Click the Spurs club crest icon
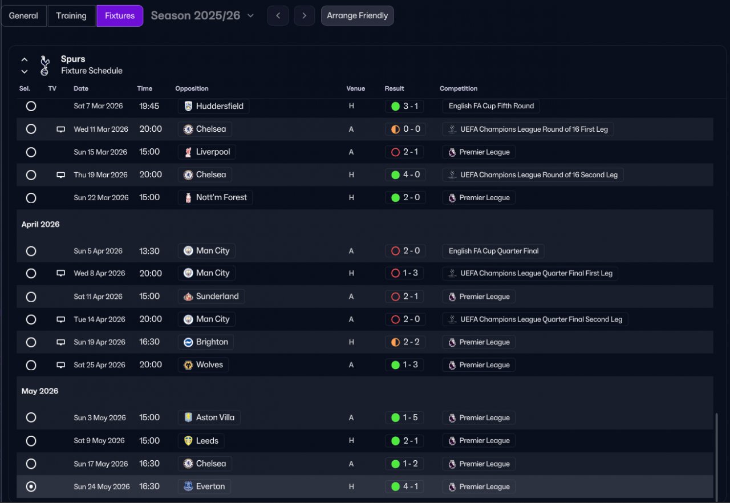730x503 pixels. click(x=44, y=65)
